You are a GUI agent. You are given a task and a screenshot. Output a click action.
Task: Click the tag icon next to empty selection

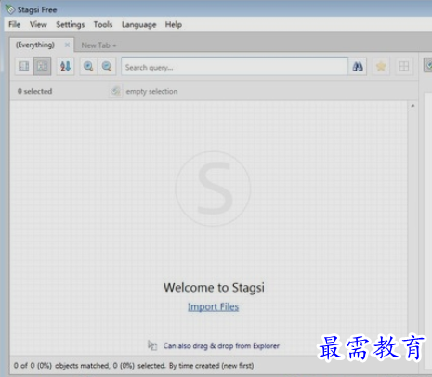[x=115, y=91]
